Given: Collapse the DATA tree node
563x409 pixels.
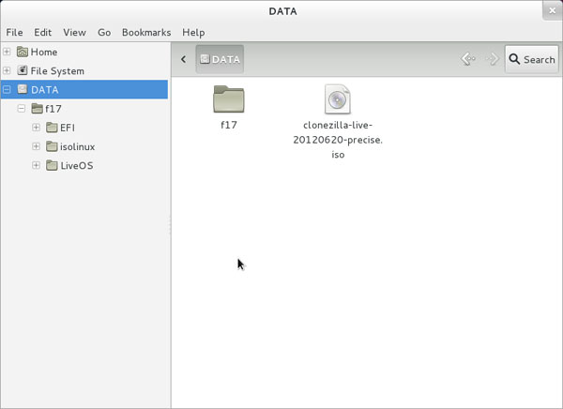Looking at the screenshot, I should tap(8, 90).
